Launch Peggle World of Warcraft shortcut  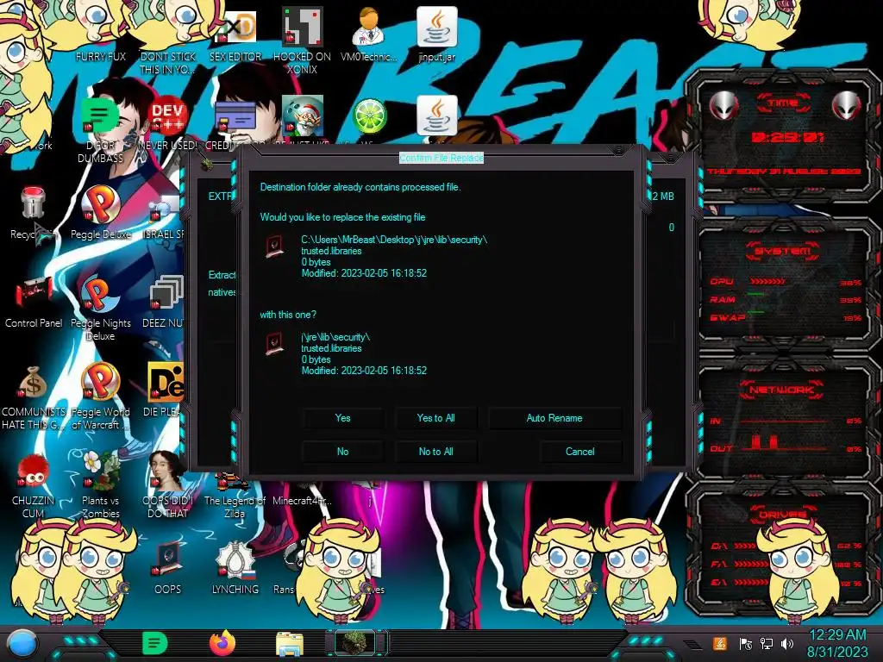coord(100,383)
